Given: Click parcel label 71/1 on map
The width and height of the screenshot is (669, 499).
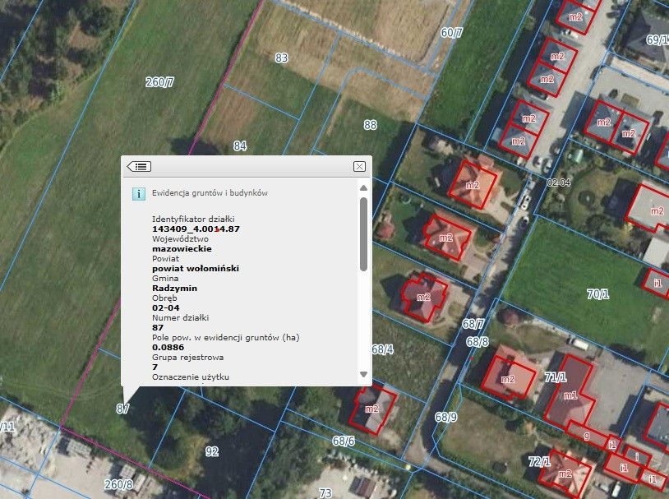Looking at the screenshot, I should click(556, 377).
